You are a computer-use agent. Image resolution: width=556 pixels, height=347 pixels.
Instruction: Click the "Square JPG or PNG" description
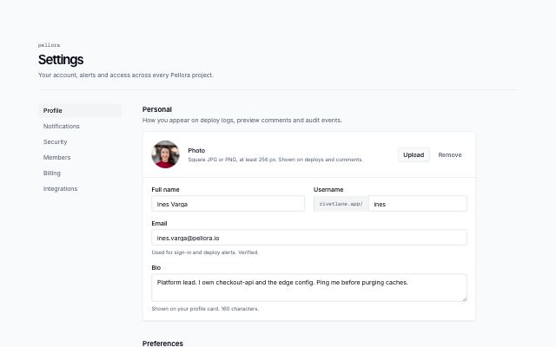[275, 160]
